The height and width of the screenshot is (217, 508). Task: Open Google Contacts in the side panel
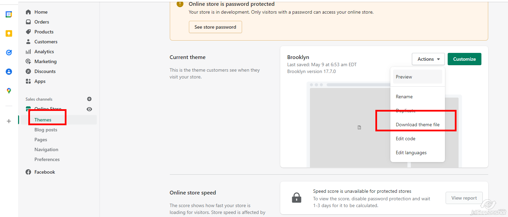point(9,72)
